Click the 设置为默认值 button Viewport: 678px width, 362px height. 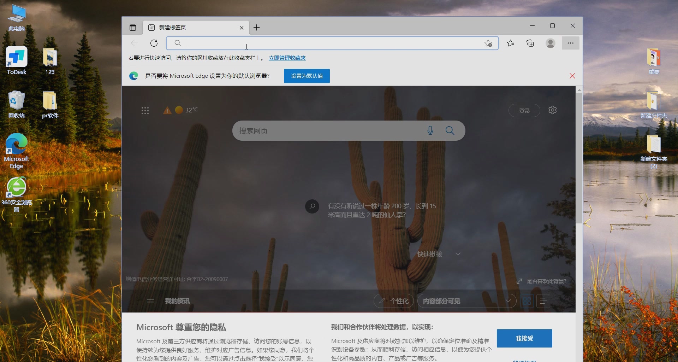point(307,76)
